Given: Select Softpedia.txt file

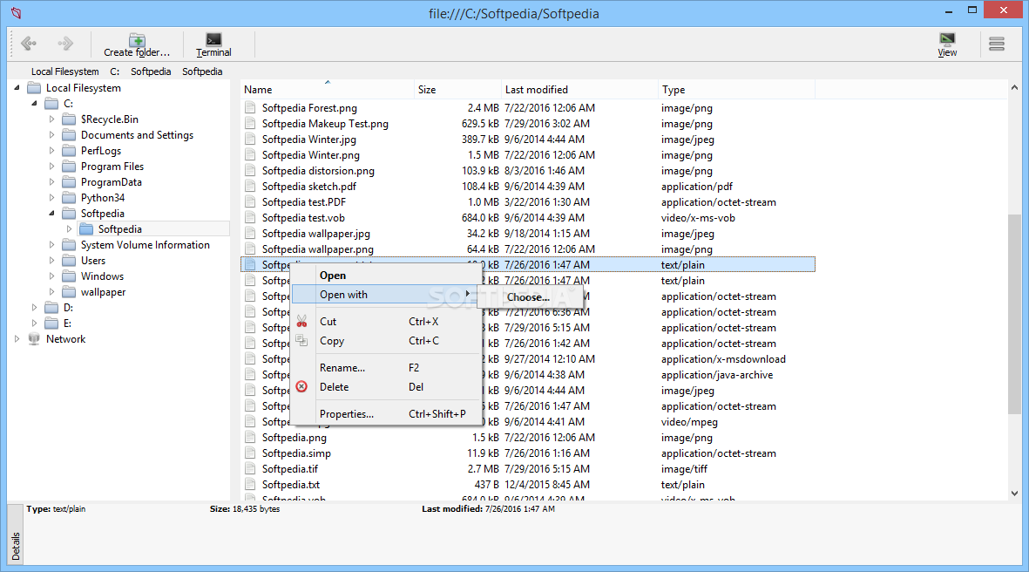Looking at the screenshot, I should (291, 485).
